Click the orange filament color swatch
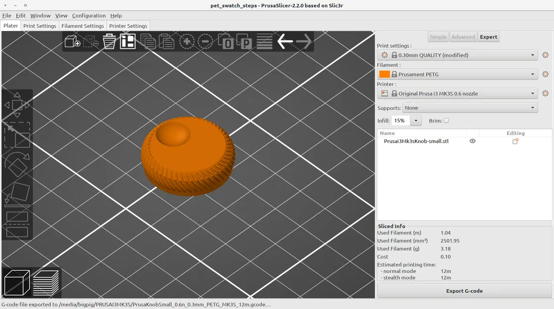 385,74
